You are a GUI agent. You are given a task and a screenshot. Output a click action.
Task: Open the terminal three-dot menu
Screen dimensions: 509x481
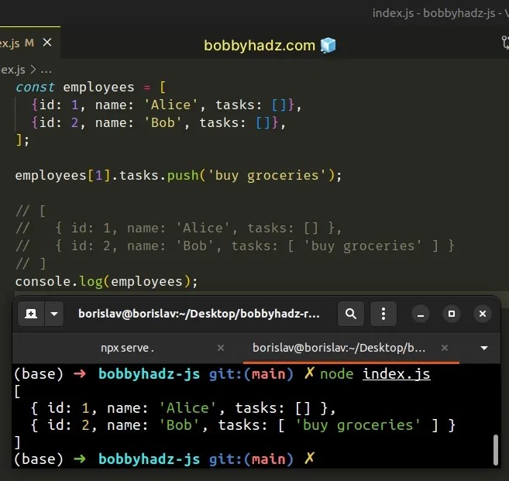pyautogui.click(x=383, y=314)
